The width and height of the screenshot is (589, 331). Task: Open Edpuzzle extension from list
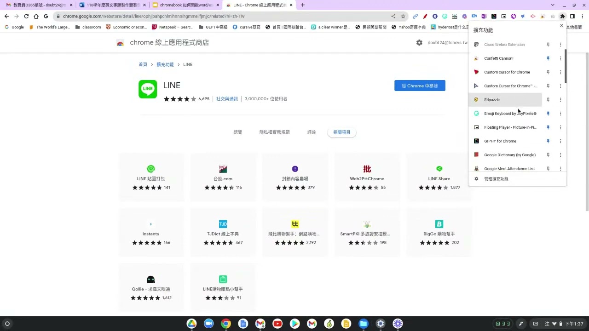point(505,100)
